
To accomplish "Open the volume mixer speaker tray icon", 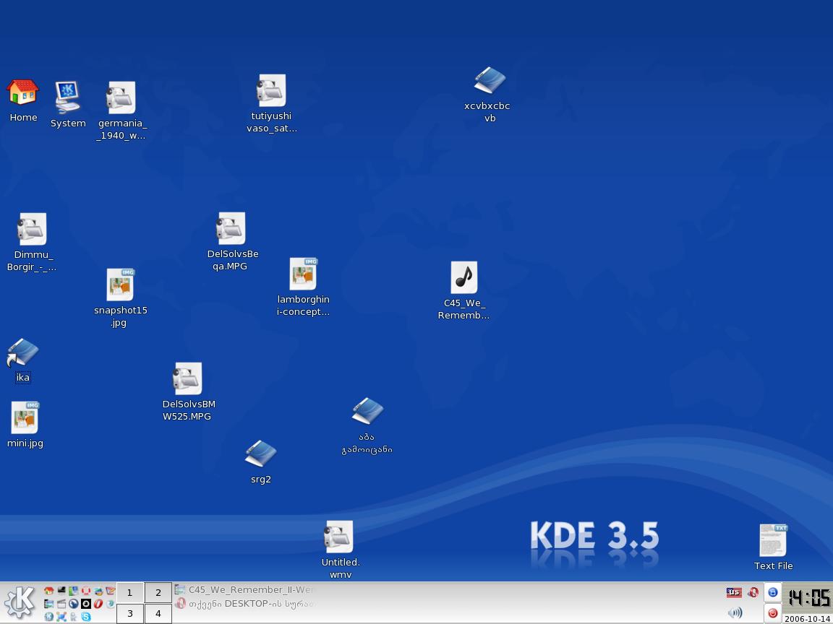I will click(x=735, y=612).
